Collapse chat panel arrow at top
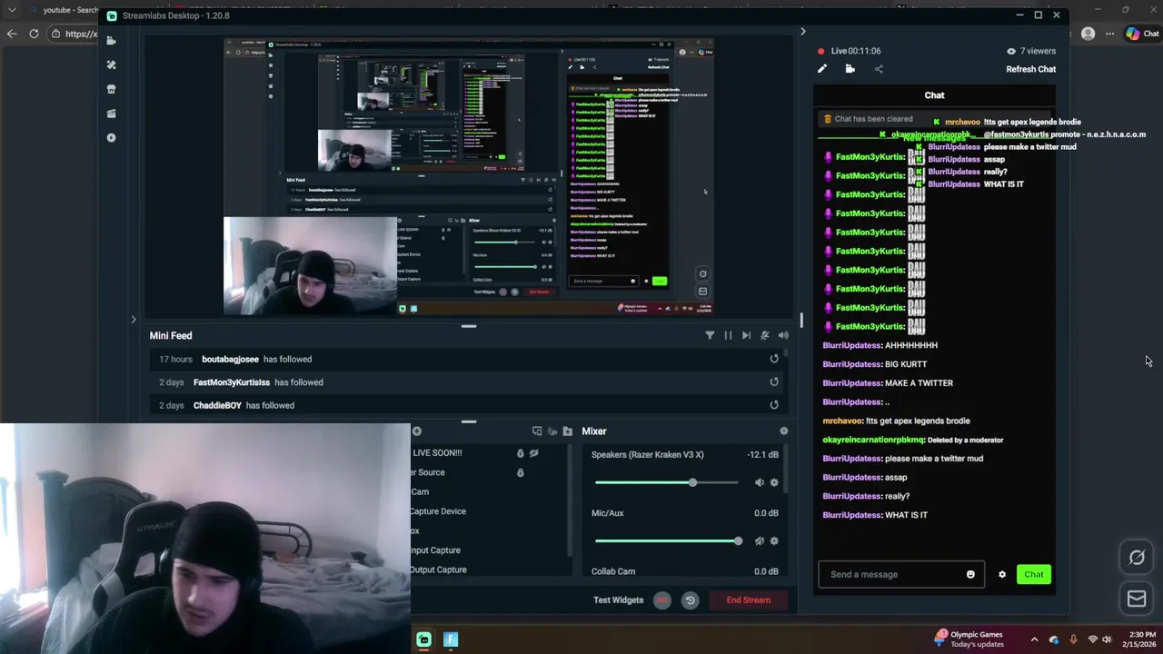 [802, 32]
